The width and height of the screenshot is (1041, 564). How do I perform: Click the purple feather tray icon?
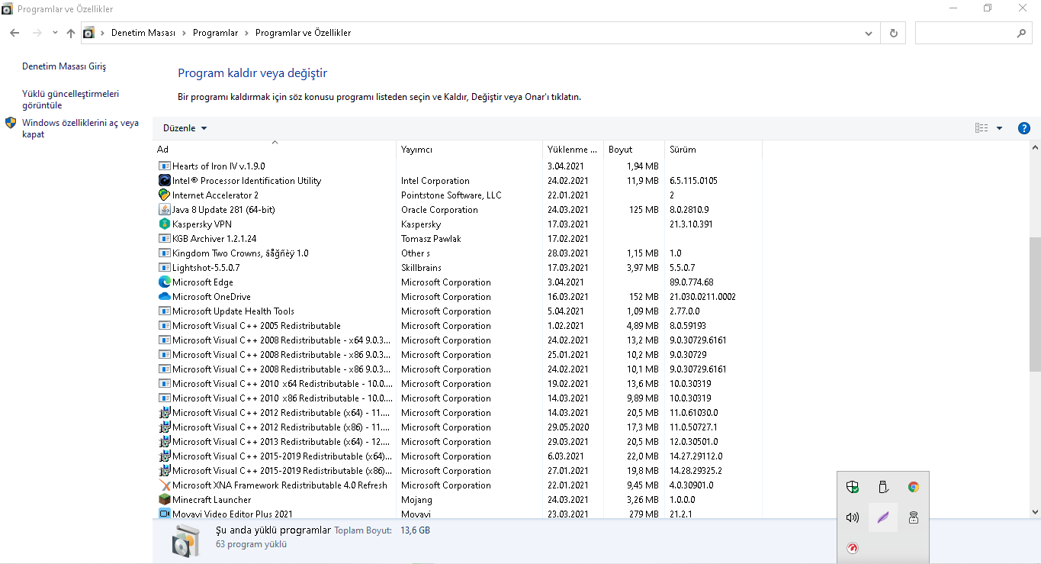[883, 517]
